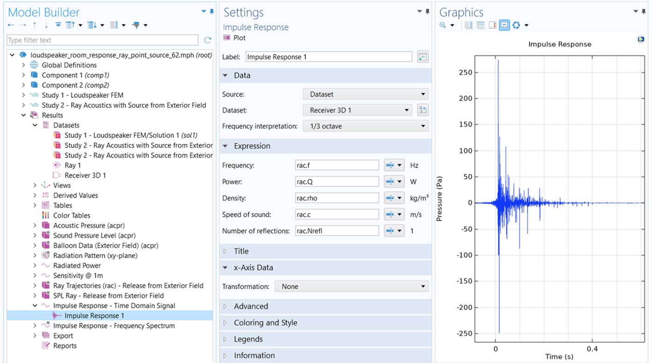Select the Global Definitions node
Screen dimensions: 652x363
coord(69,65)
